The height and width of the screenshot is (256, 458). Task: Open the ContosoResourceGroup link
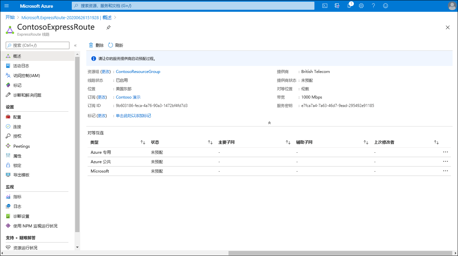[138, 72]
